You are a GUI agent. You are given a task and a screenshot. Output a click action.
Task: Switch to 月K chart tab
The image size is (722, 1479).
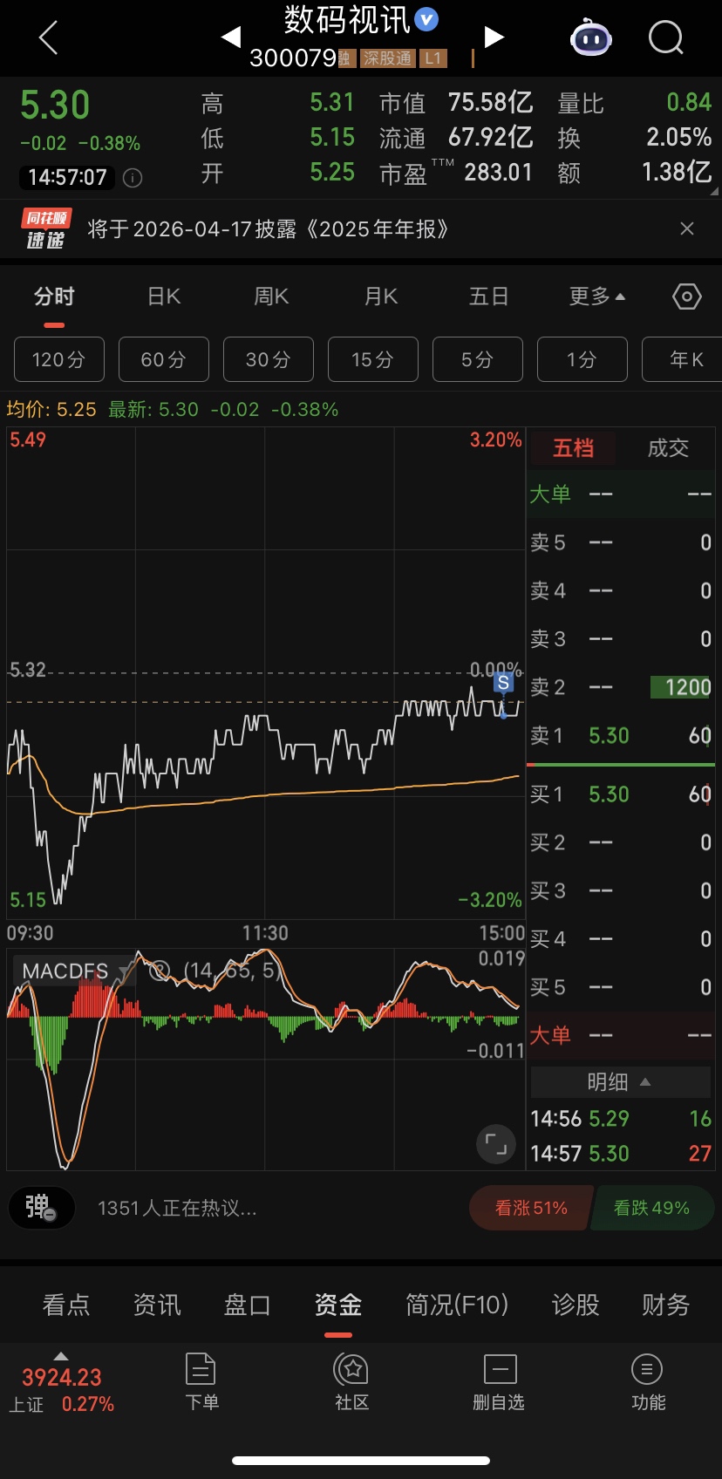(x=381, y=296)
